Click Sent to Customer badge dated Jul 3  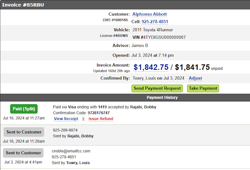[x=23, y=153]
